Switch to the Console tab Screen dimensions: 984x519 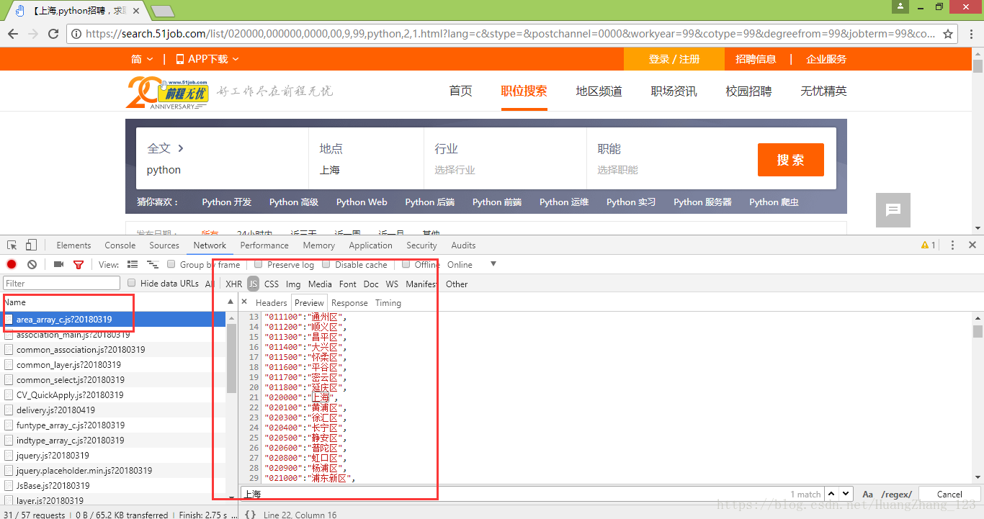[120, 245]
